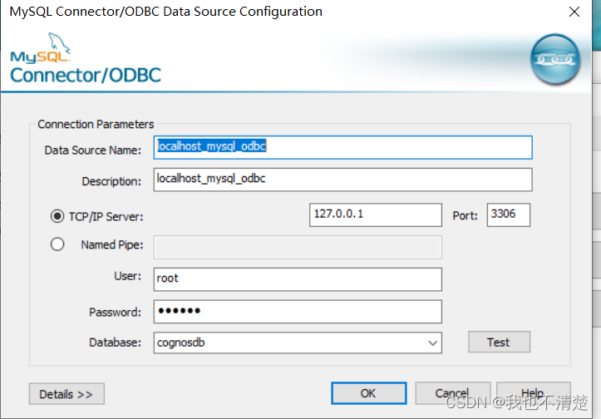Click the Port field showing 3306

[x=509, y=214]
